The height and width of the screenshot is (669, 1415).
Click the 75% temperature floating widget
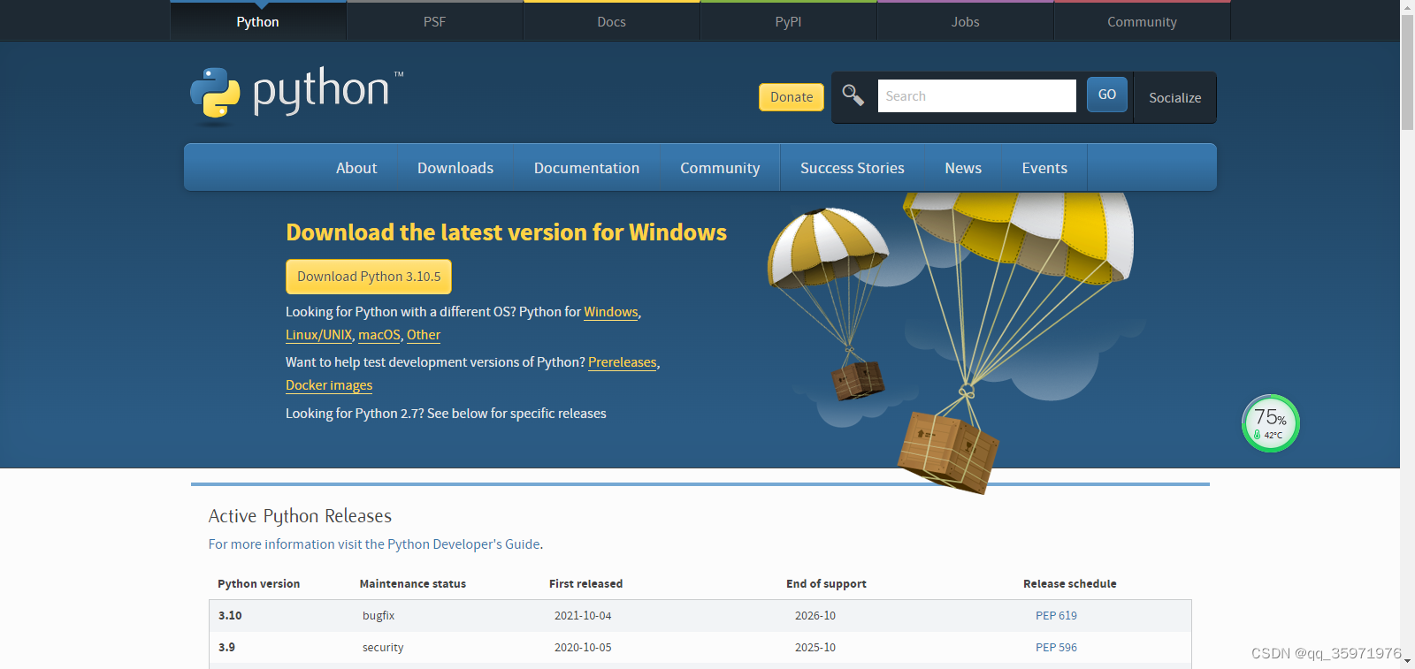point(1270,423)
